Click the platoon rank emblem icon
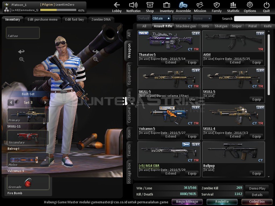The image size is (275, 206). coord(6,5)
